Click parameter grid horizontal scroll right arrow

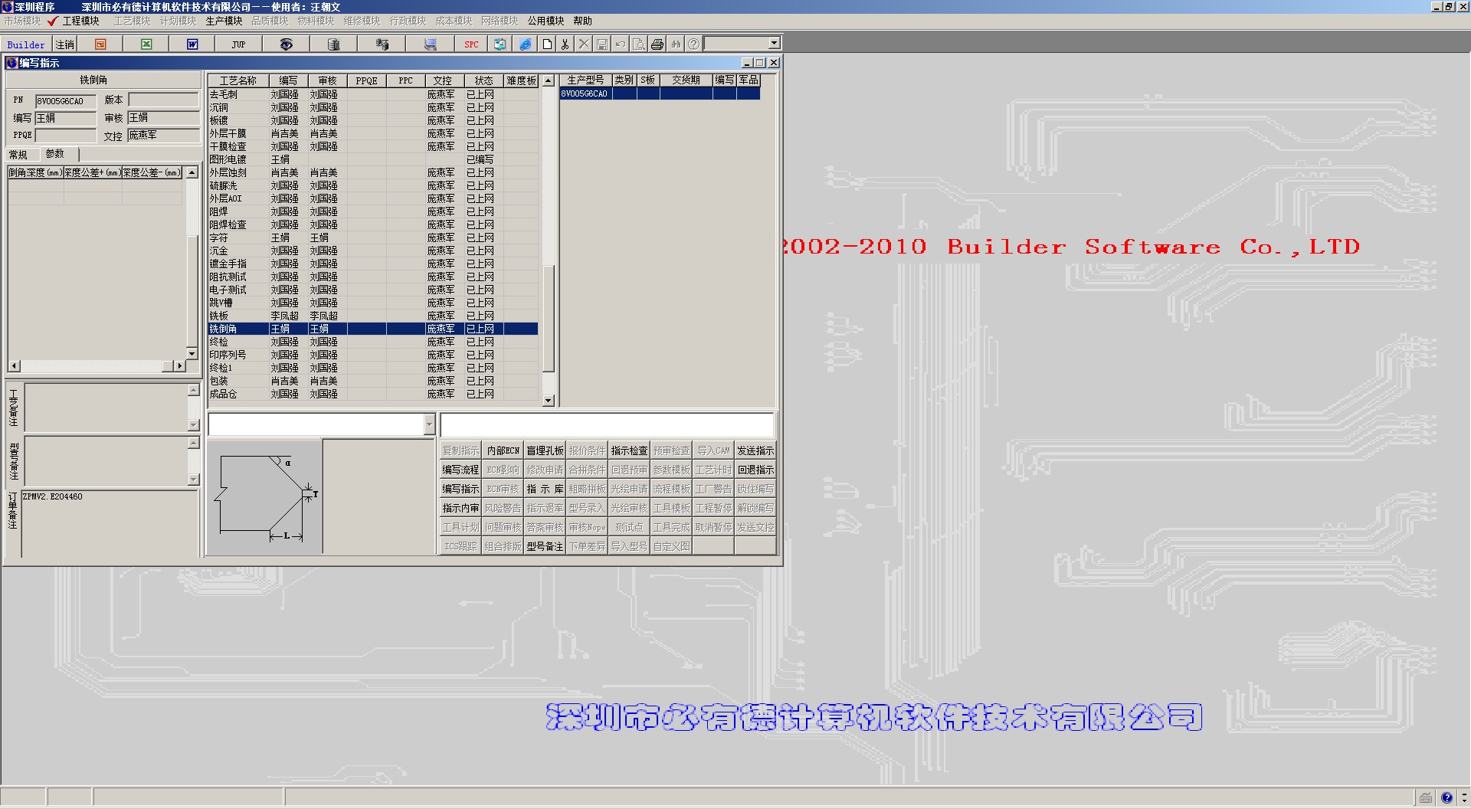click(x=180, y=366)
